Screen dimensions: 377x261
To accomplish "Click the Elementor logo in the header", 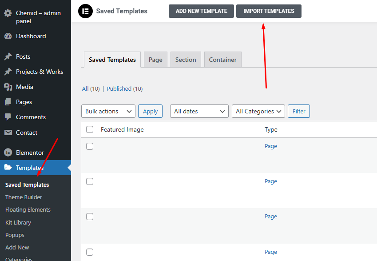I will click(x=85, y=11).
